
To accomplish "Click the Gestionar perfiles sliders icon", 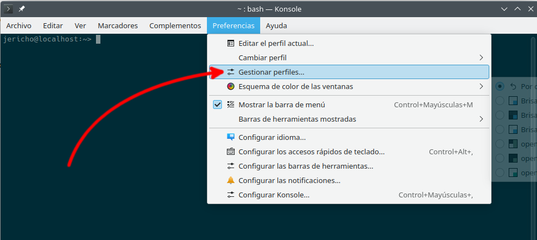I will tap(231, 72).
